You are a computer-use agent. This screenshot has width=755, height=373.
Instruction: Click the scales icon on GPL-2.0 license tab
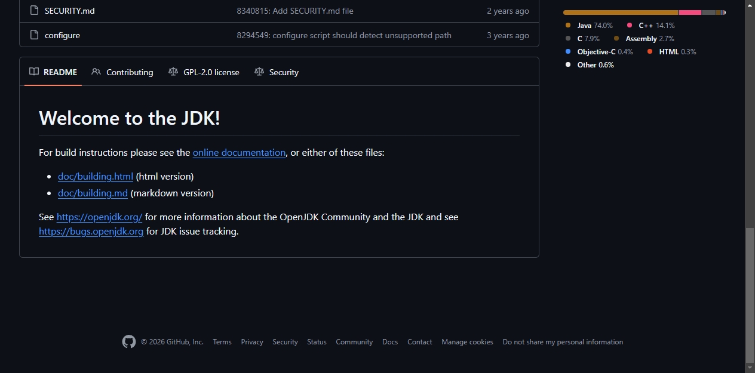click(x=173, y=72)
